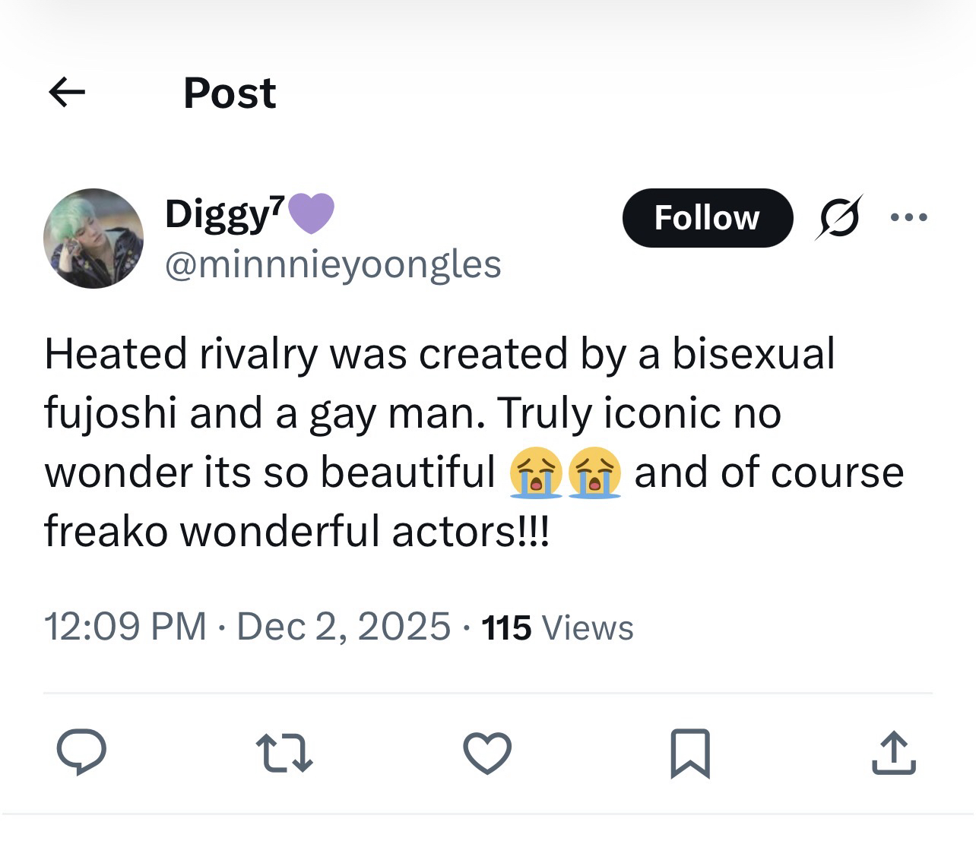
Task: Open the Grok explain icon beside Follow
Action: pos(839,218)
